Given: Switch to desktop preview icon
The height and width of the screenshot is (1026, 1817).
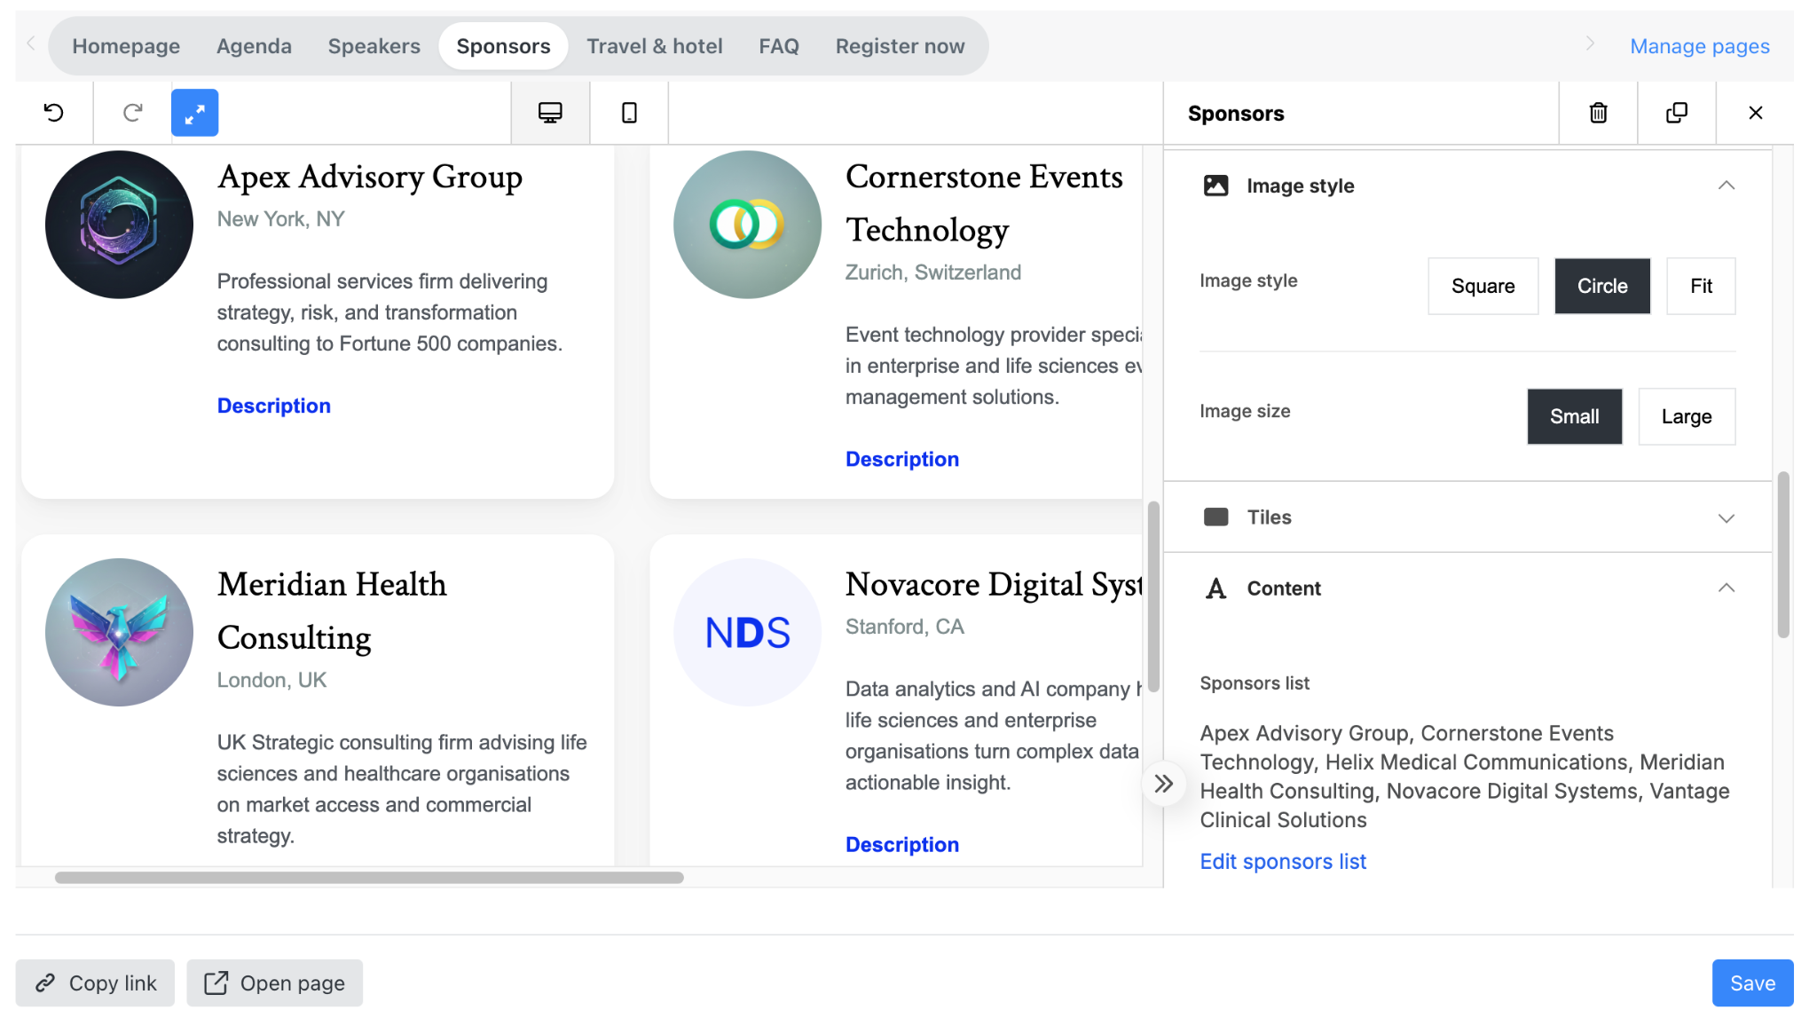Looking at the screenshot, I should pyautogui.click(x=550, y=113).
